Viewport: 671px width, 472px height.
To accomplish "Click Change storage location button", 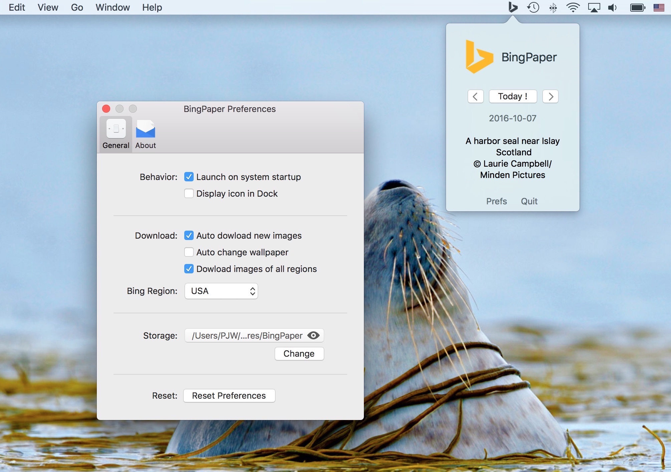I will point(299,354).
